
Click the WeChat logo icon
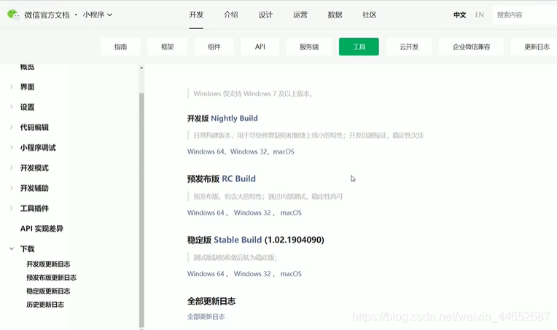tap(14, 15)
